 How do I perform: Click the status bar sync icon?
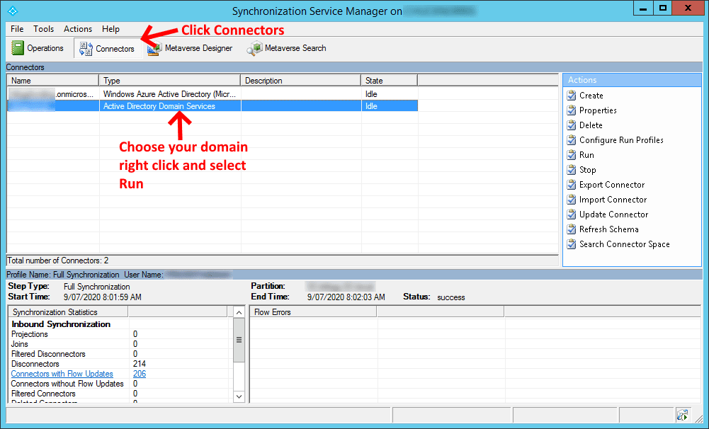[x=682, y=414]
